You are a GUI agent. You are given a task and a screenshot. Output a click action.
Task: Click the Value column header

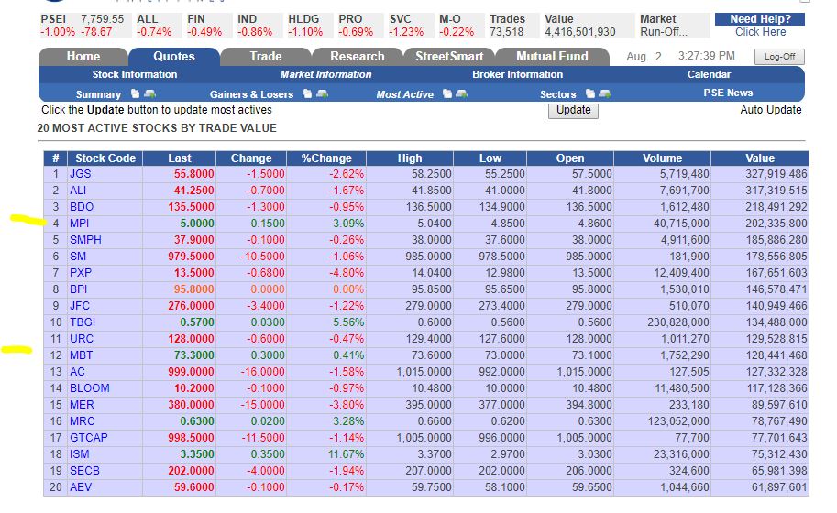pos(760,158)
